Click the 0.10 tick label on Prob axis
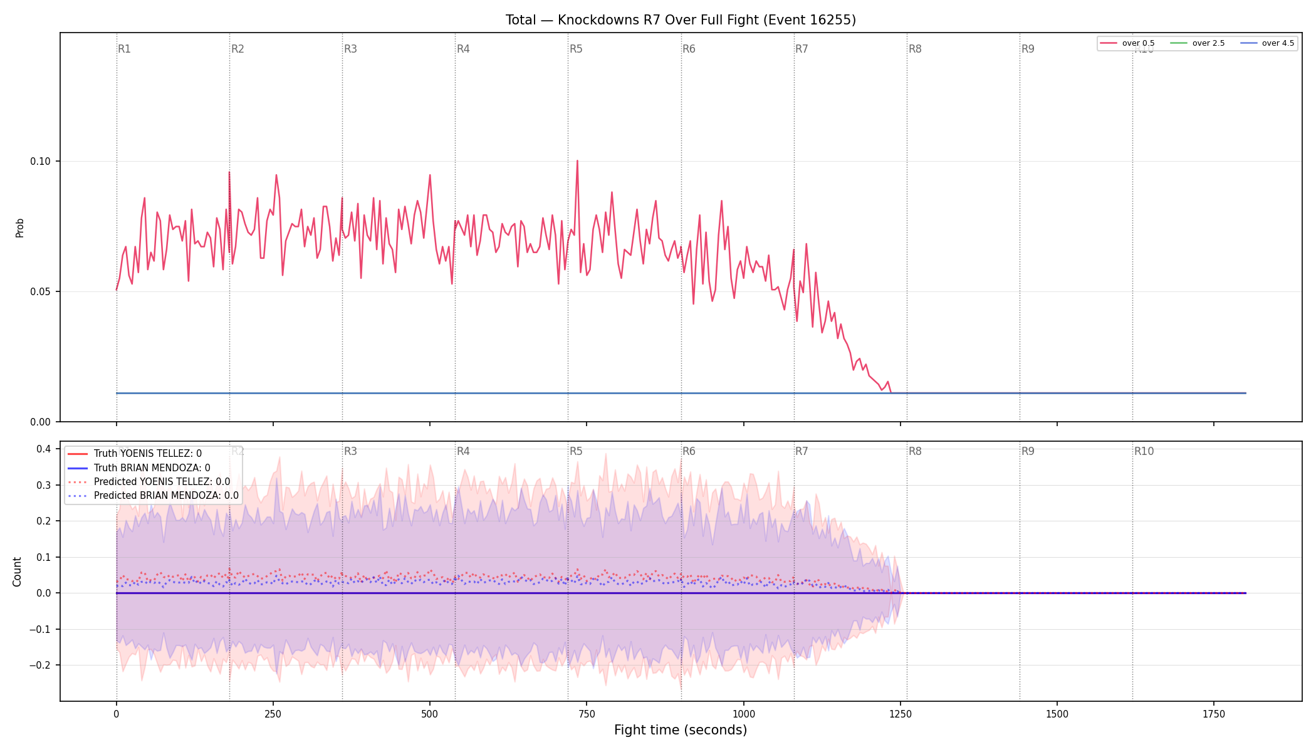This screenshot has height=752, width=1316. tap(41, 161)
